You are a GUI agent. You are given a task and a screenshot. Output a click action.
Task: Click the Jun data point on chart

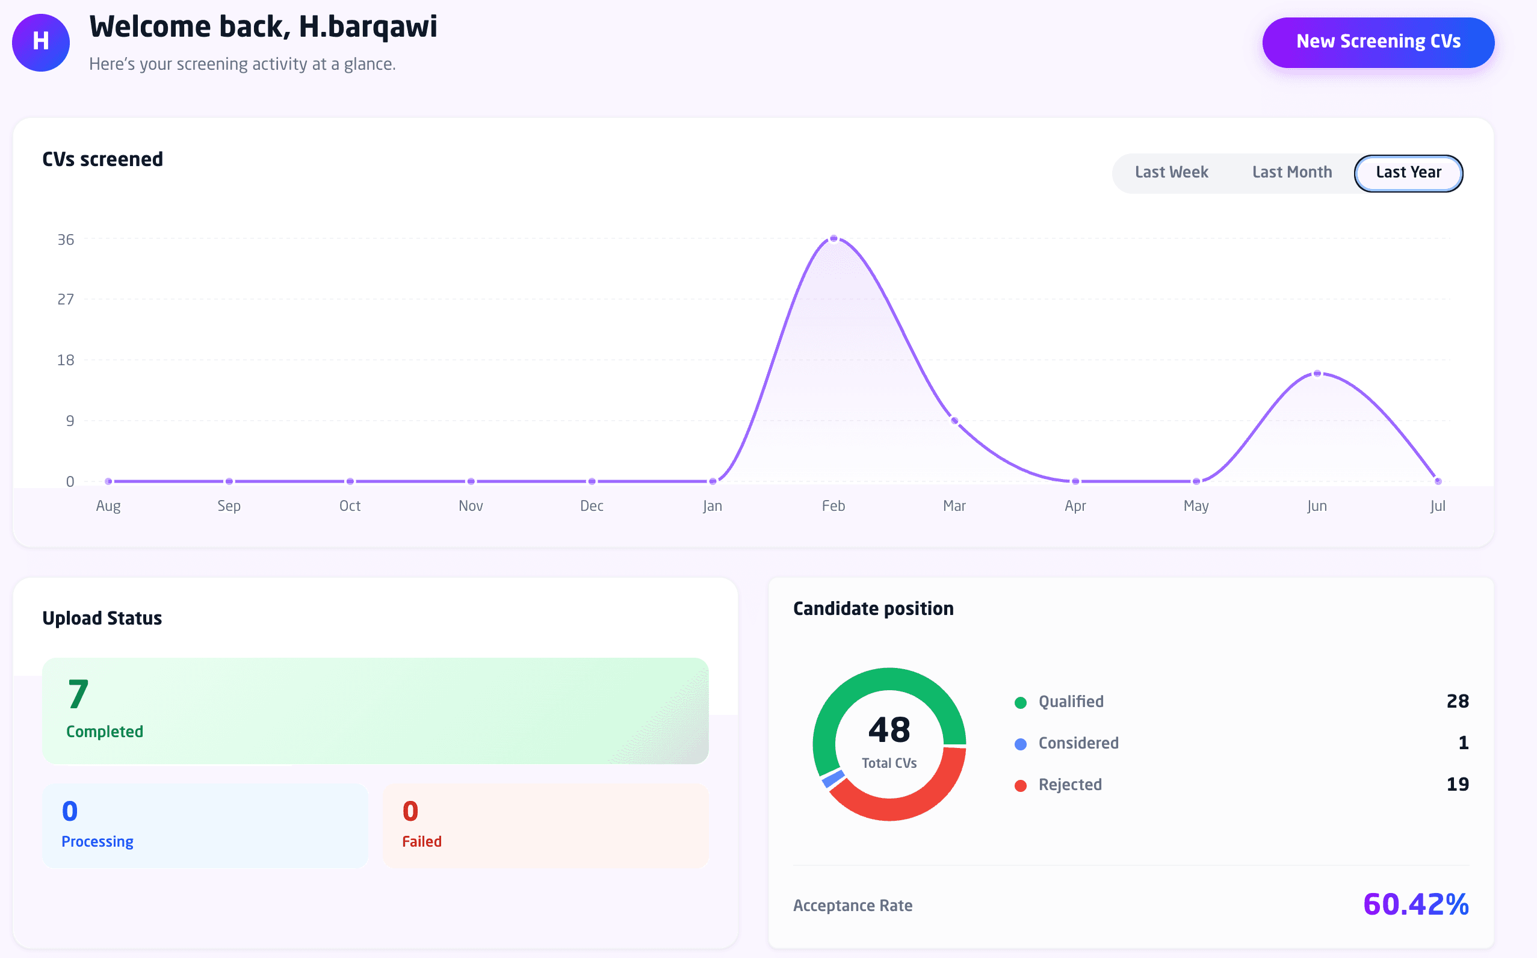click(x=1317, y=374)
